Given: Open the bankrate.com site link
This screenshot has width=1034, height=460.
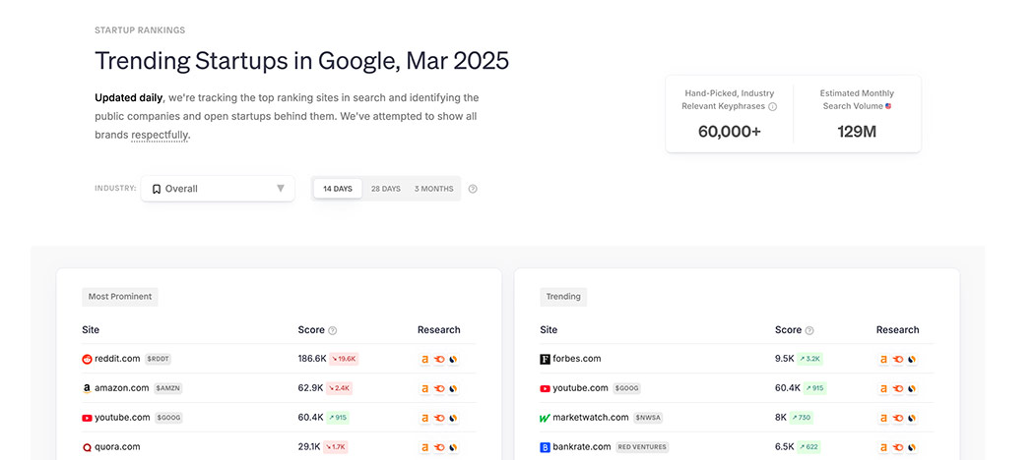Looking at the screenshot, I should pos(582,447).
